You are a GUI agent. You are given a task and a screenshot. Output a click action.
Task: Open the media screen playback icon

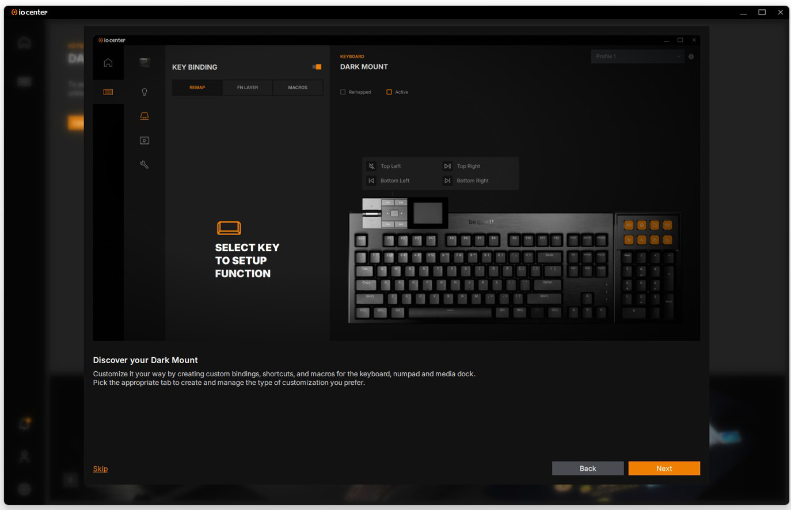(x=144, y=141)
